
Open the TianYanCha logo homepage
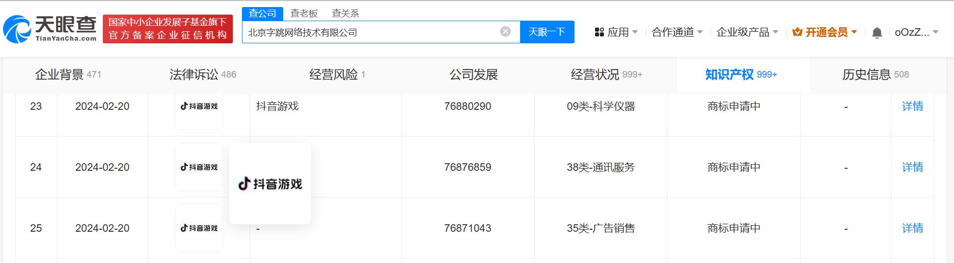(x=50, y=29)
